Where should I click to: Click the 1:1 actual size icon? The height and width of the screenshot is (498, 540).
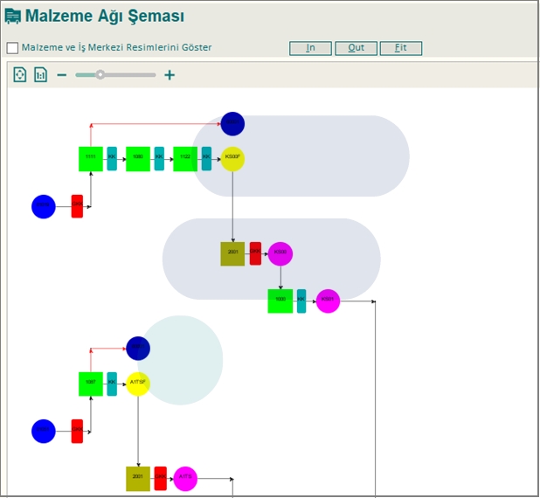40,75
